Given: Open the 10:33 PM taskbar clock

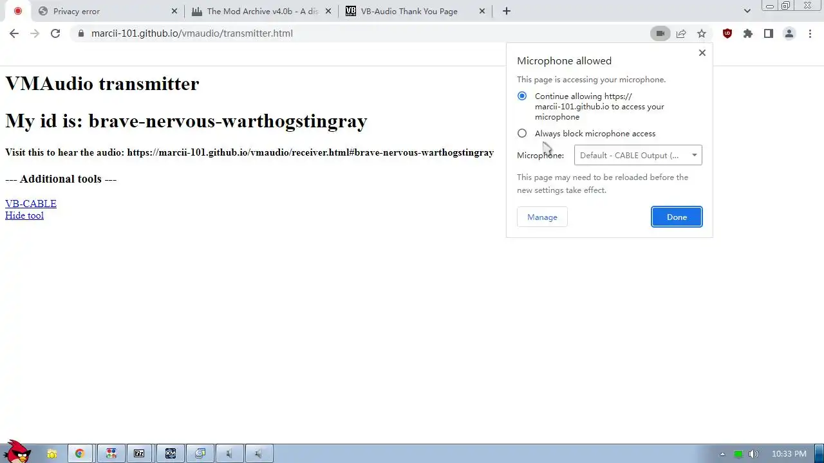Looking at the screenshot, I should click(789, 454).
